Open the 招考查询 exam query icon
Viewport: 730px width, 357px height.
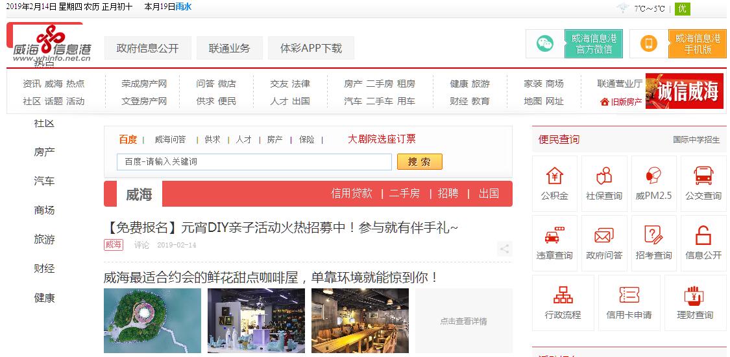pos(653,236)
